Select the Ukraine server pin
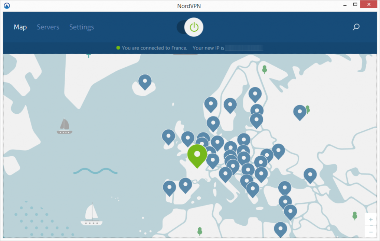 278,152
